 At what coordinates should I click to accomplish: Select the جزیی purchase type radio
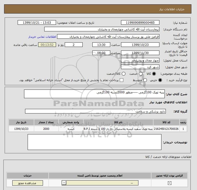[160, 80]
